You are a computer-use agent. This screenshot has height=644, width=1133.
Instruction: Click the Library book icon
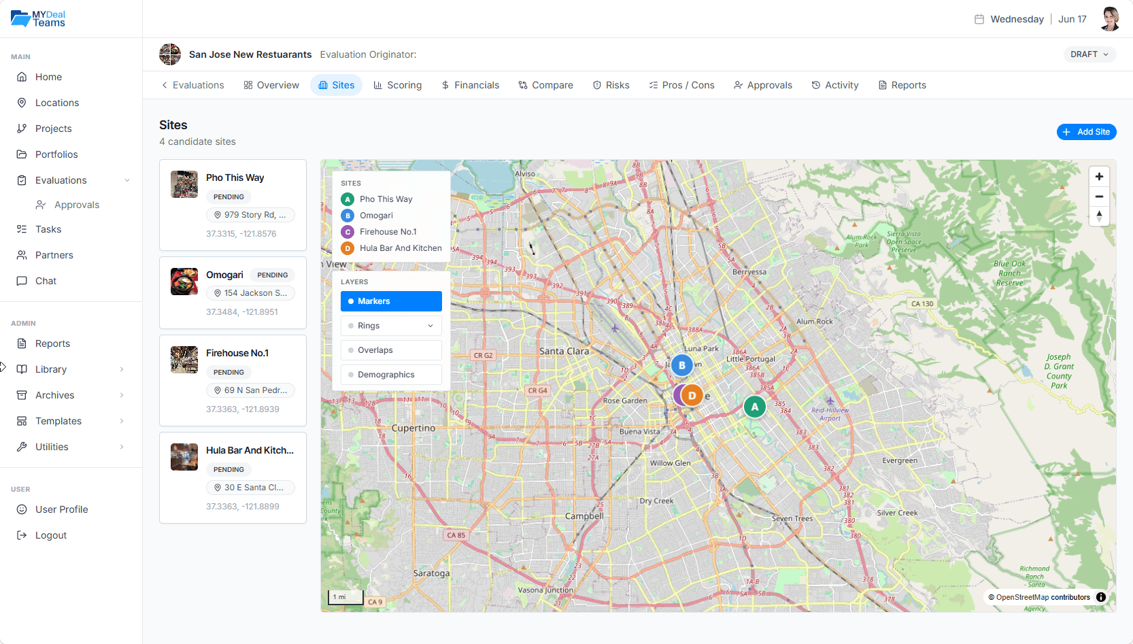[x=22, y=369]
